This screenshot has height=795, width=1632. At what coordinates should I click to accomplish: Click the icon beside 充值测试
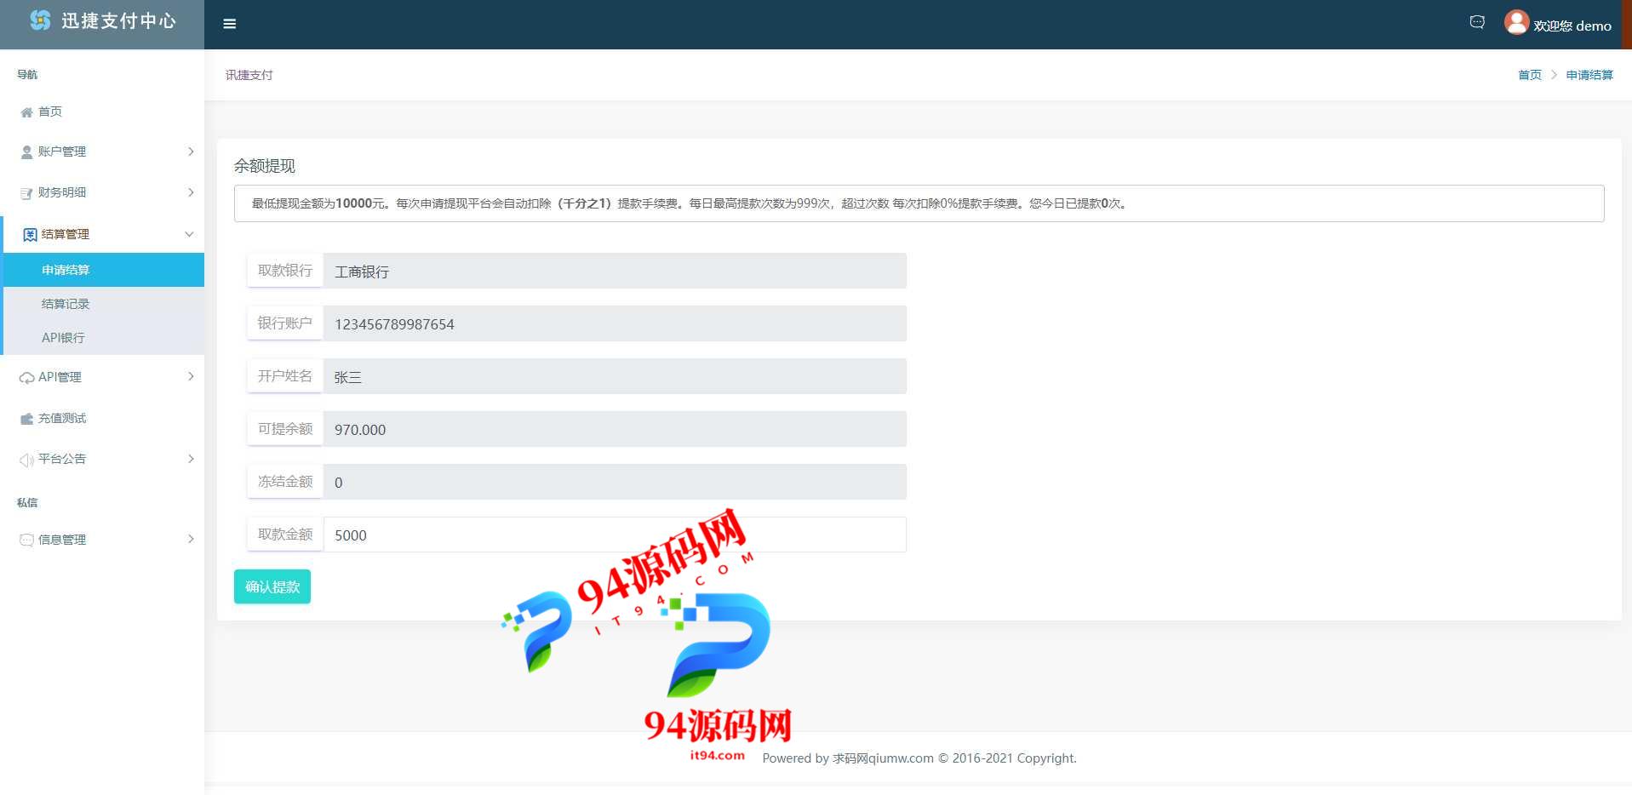pyautogui.click(x=26, y=419)
